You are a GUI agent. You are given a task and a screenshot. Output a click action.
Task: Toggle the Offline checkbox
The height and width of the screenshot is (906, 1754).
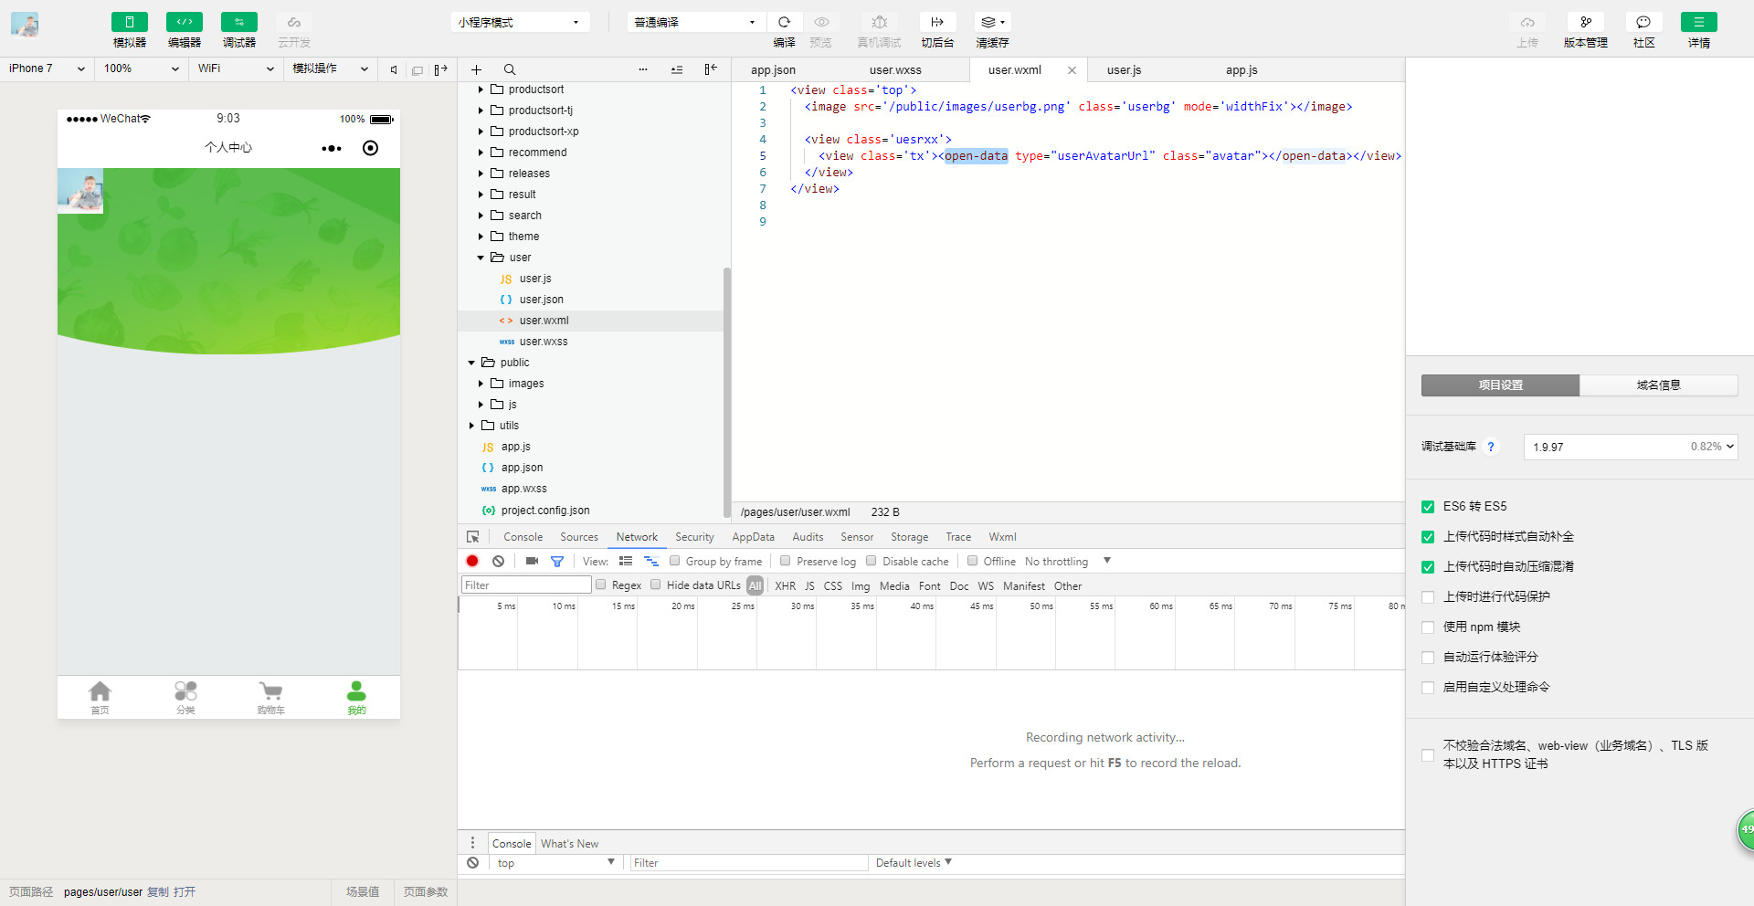[x=973, y=561]
